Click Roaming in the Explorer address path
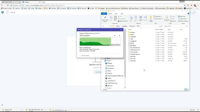200x112 pixels. [x=132, y=26]
